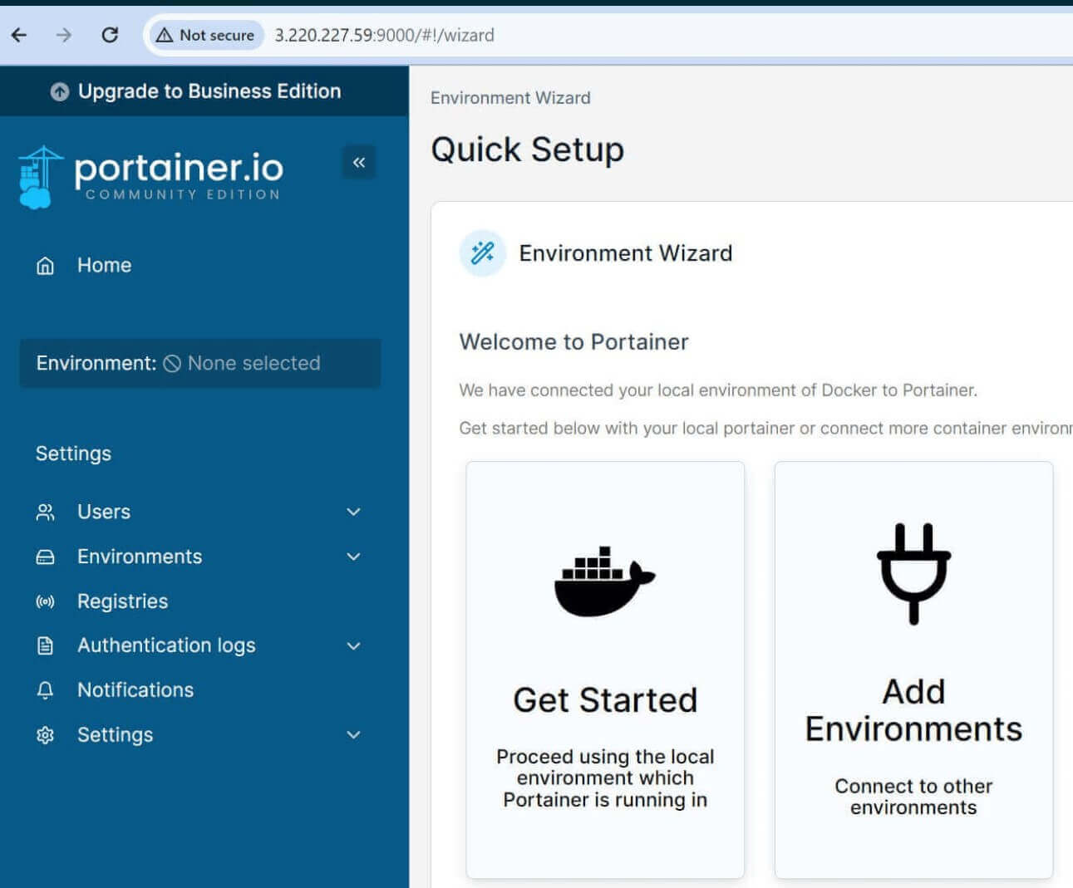The image size is (1073, 888).
Task: Click the none-selected prohibited icon
Action: tap(172, 363)
